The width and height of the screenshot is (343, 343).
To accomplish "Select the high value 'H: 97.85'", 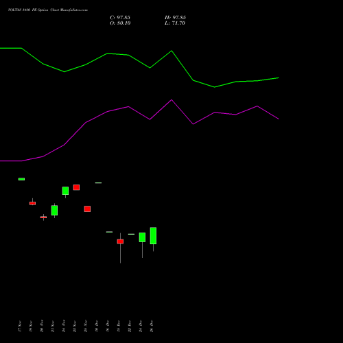I will point(175,18).
